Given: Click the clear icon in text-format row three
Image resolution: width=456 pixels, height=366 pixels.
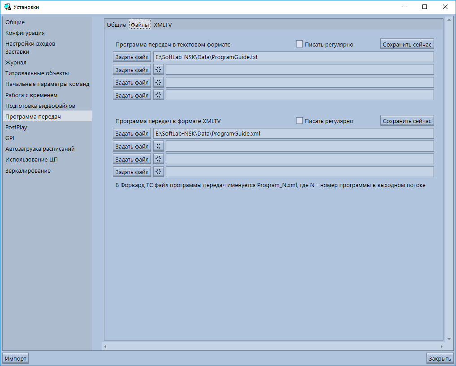Looking at the screenshot, I should point(159,82).
